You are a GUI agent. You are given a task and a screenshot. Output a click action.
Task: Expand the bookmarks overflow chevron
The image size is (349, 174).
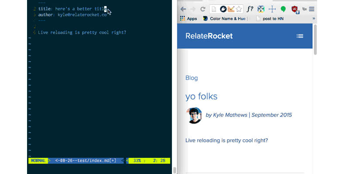click(314, 19)
